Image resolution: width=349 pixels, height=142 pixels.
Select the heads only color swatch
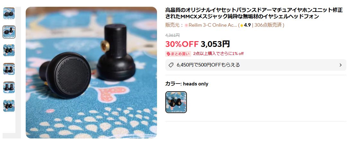176,102
